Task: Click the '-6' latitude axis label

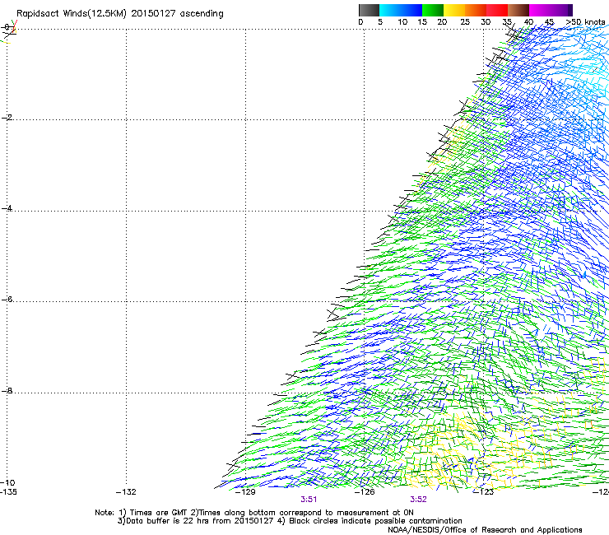Action: point(7,299)
